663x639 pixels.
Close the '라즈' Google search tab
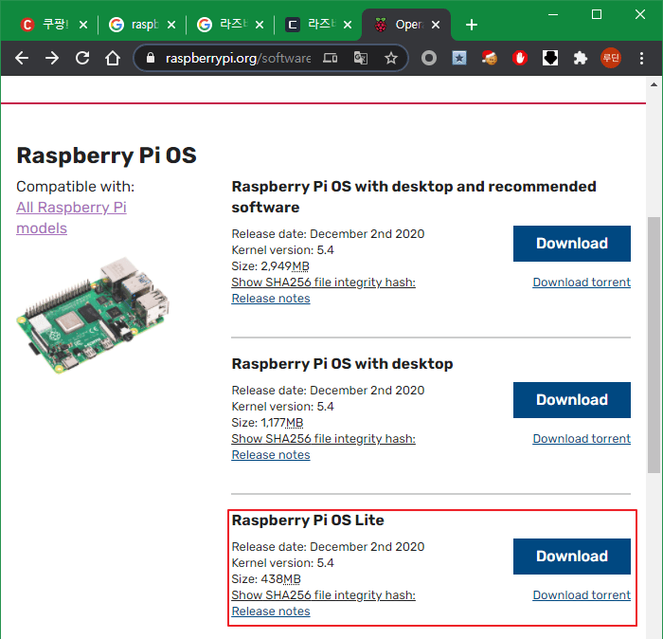[x=260, y=25]
